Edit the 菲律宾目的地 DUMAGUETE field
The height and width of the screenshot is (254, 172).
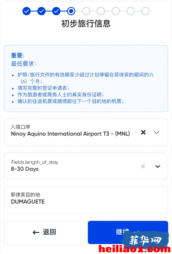click(x=86, y=200)
